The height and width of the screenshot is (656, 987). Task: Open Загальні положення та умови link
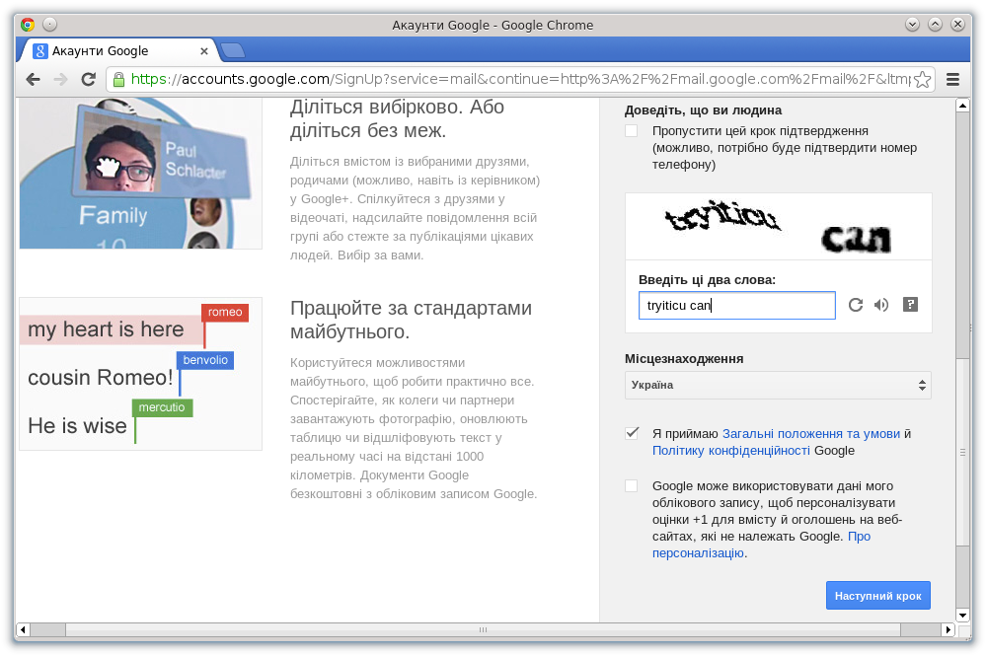click(x=810, y=434)
